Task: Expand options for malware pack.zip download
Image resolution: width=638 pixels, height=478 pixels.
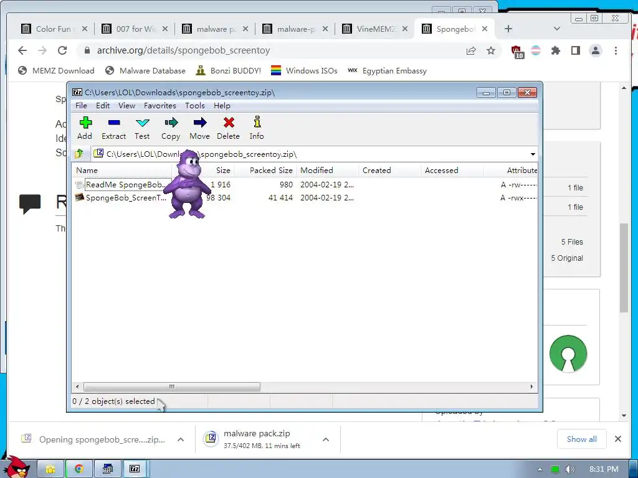Action: [325, 439]
